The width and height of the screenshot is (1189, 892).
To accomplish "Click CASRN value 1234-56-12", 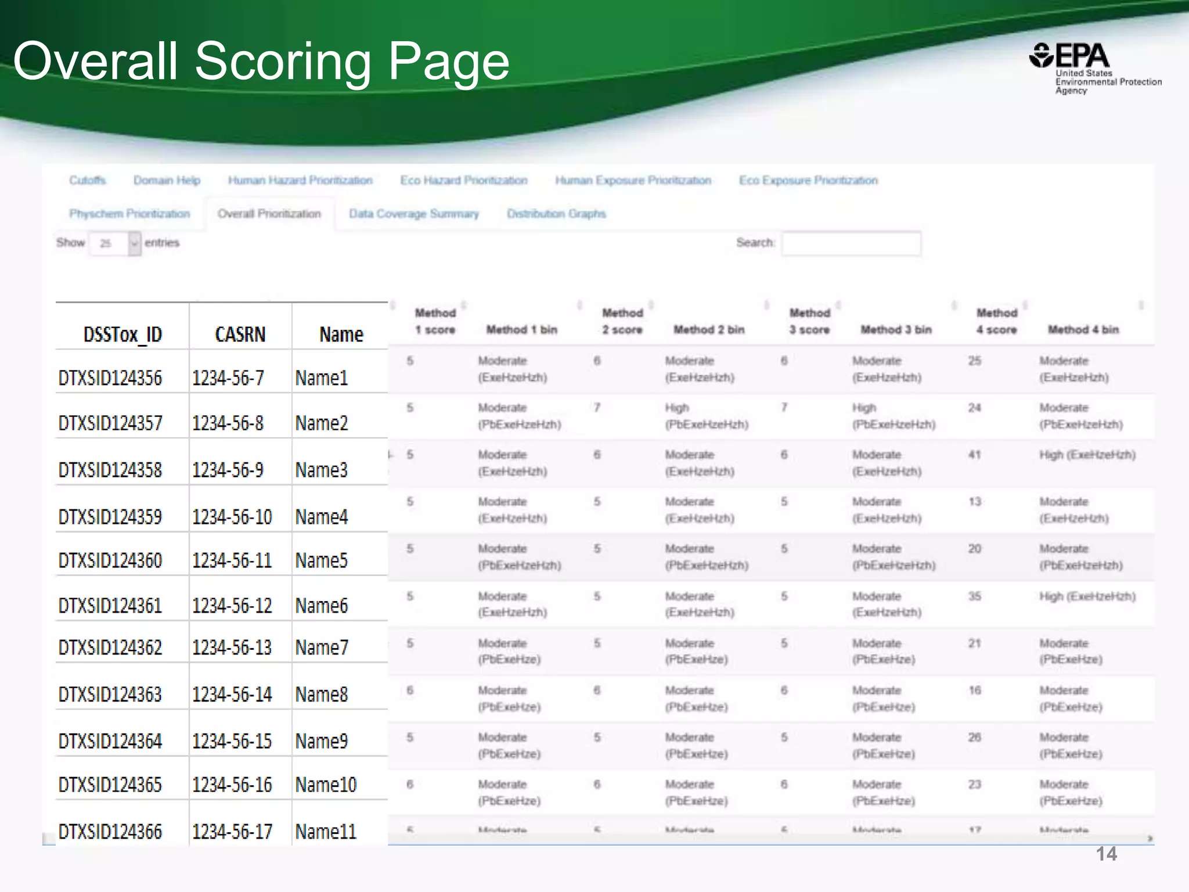I will point(232,606).
